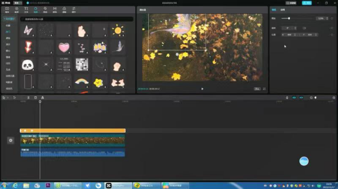The width and height of the screenshot is (338, 189).
Task: Open the Transitions tab (bowtie icon)
Action: tap(55, 10)
